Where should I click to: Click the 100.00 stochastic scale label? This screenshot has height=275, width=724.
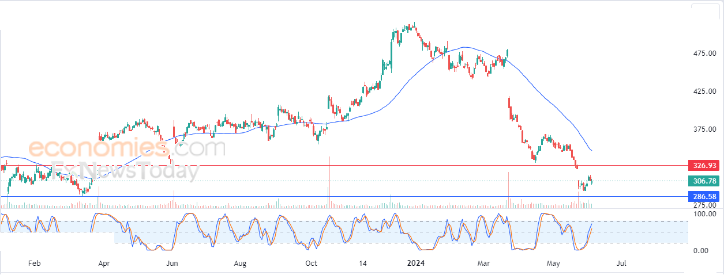click(x=704, y=214)
